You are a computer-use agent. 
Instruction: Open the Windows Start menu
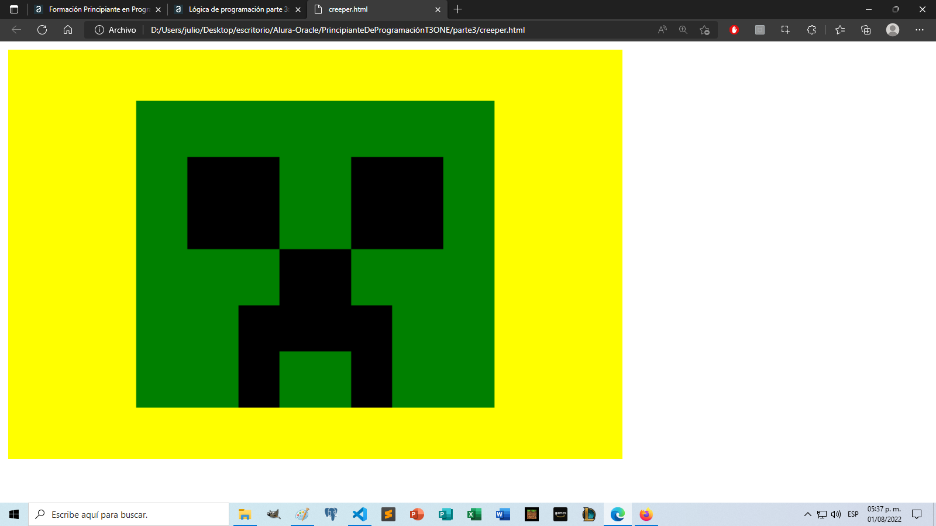coord(14,514)
